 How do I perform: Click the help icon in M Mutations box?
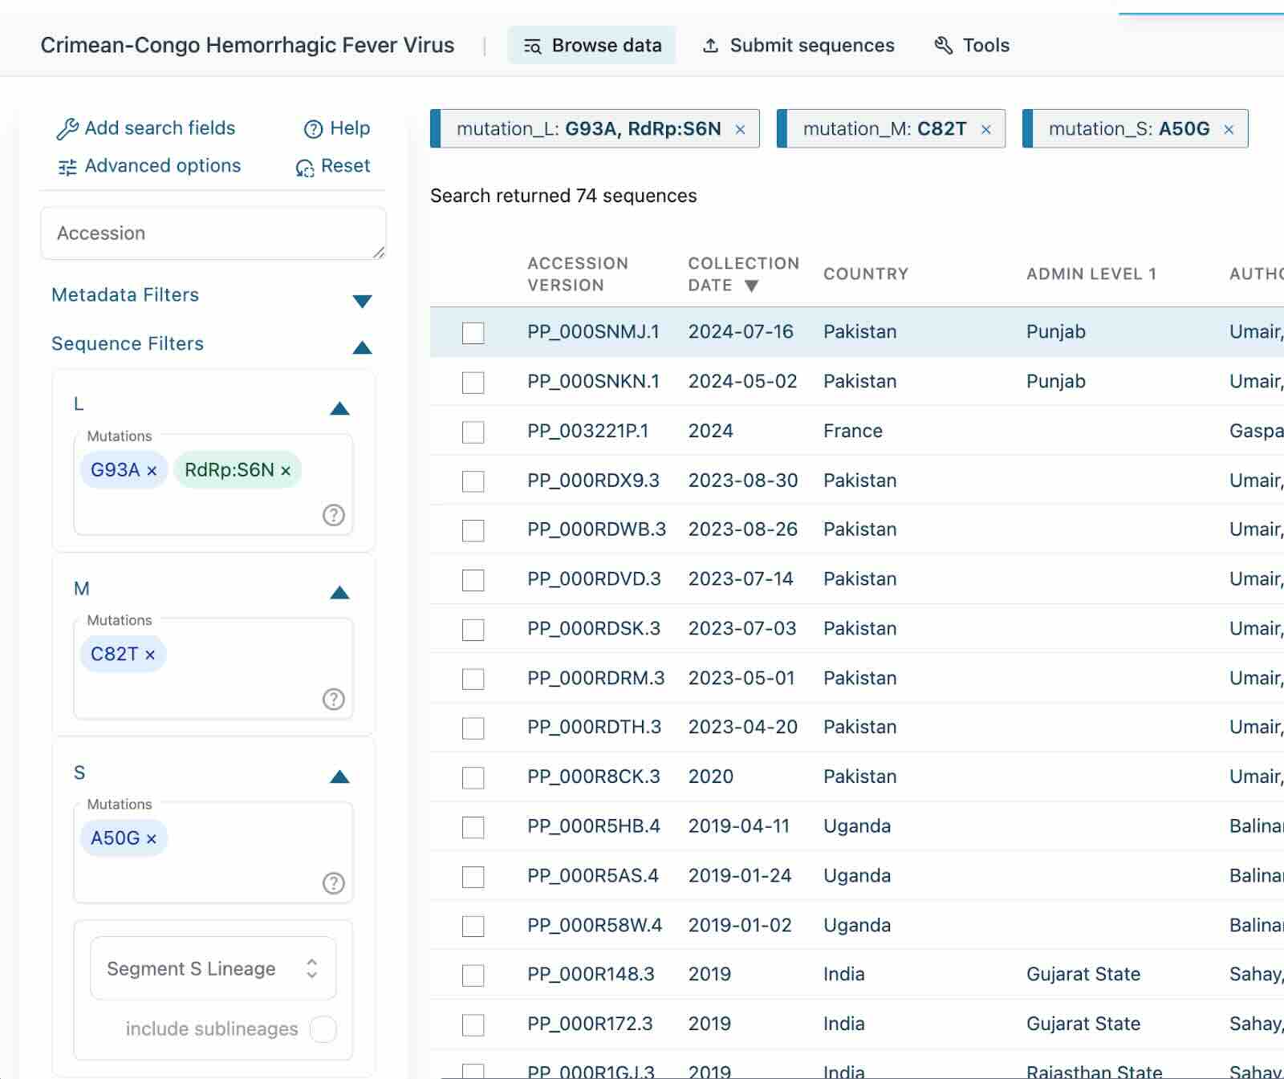pos(335,701)
